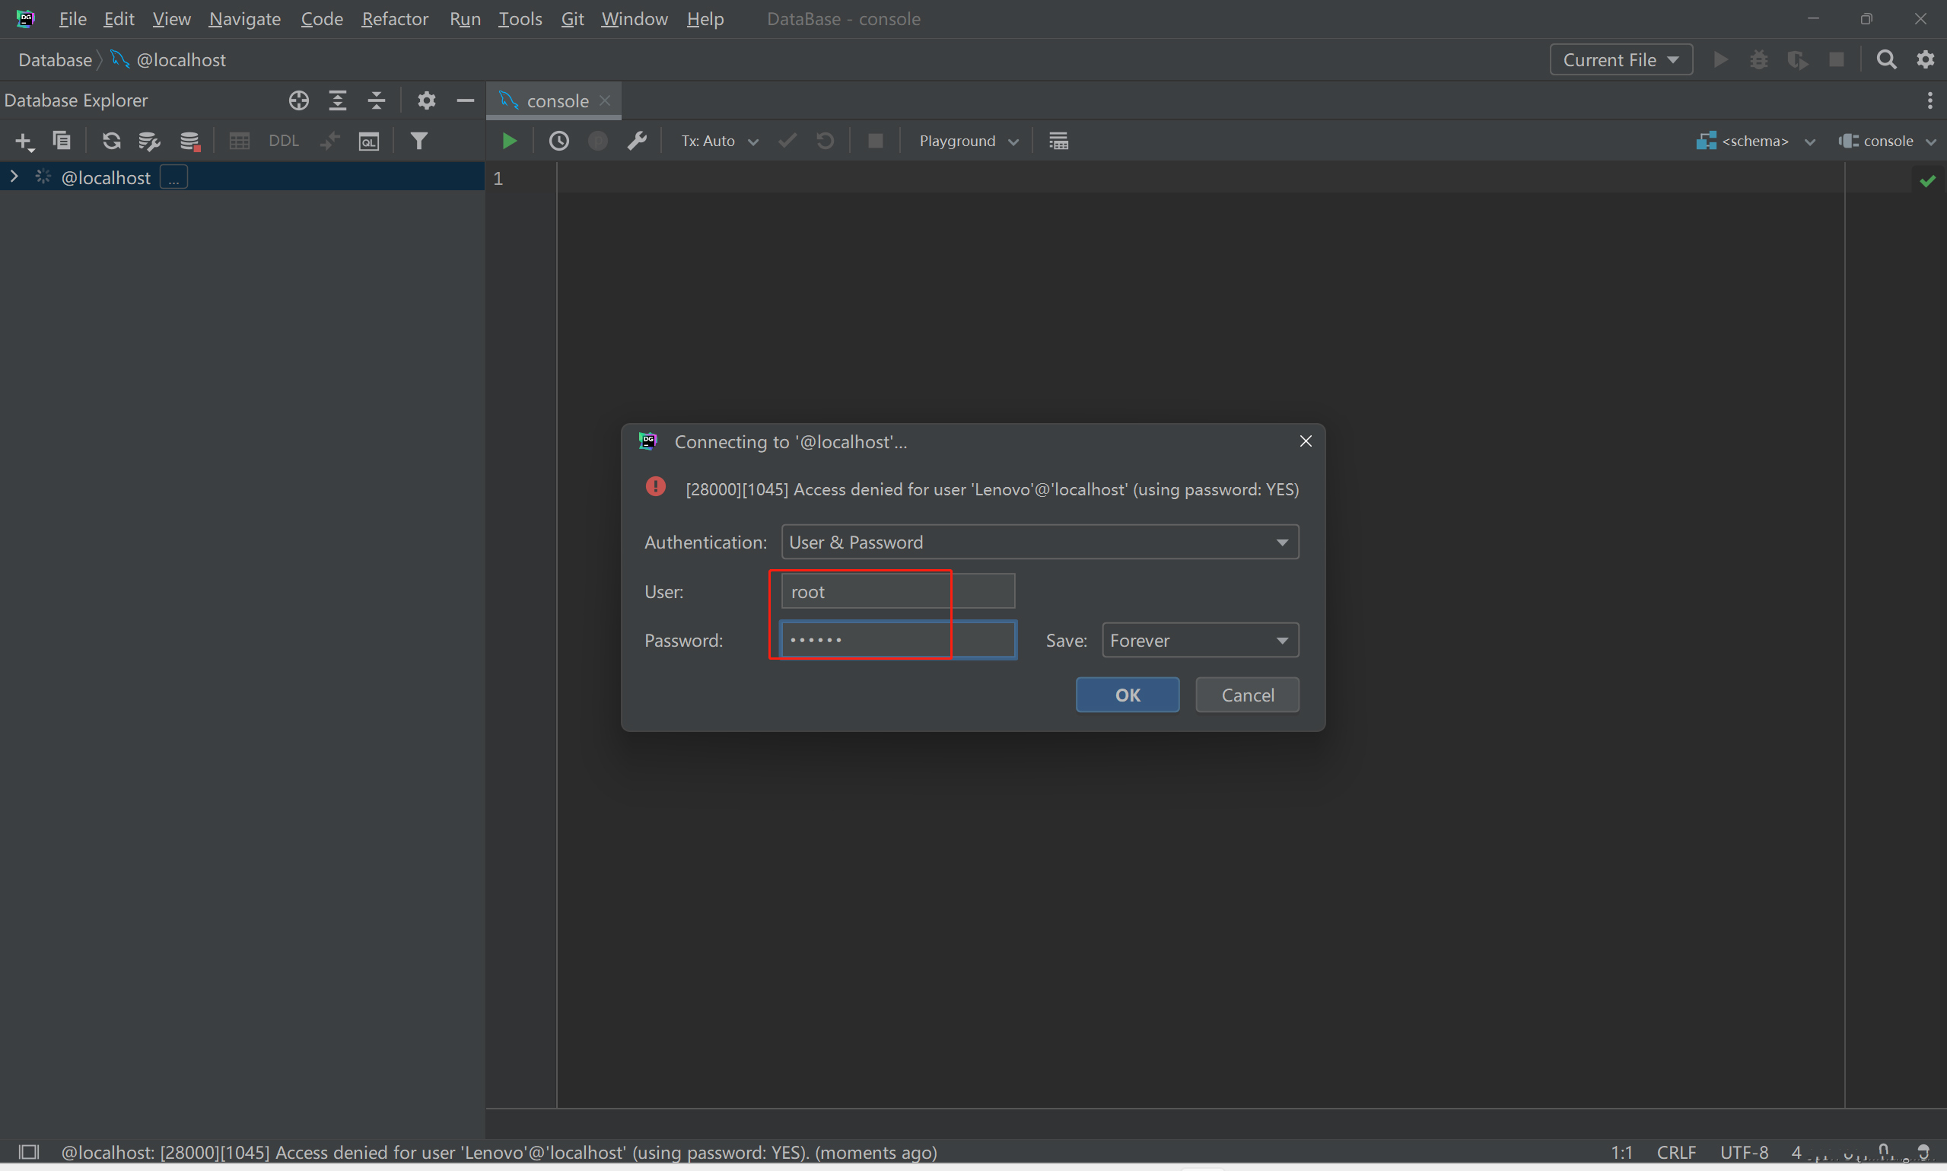Image resolution: width=1947 pixels, height=1171 pixels.
Task: Click Deactivate datasource icon with red square
Action: pos(189,142)
